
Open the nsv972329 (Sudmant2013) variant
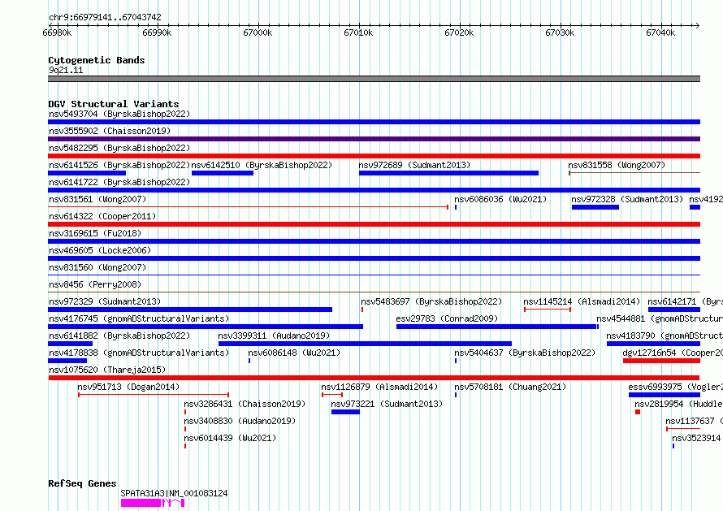point(190,310)
